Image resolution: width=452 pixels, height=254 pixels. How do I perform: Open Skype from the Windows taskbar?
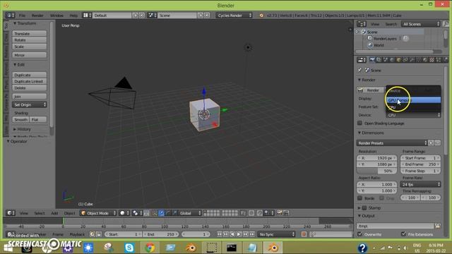coord(129,248)
